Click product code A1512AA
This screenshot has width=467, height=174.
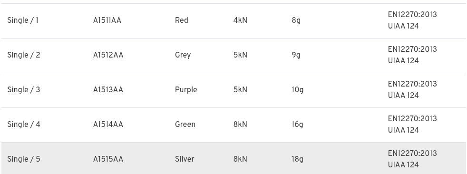[108, 55]
